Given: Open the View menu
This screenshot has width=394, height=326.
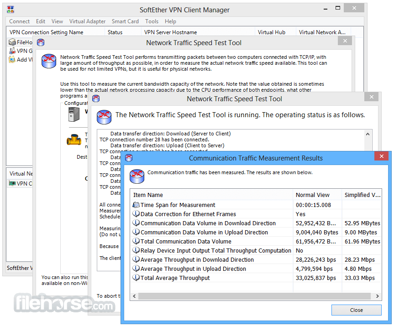Looking at the screenshot, I should (x=57, y=21).
